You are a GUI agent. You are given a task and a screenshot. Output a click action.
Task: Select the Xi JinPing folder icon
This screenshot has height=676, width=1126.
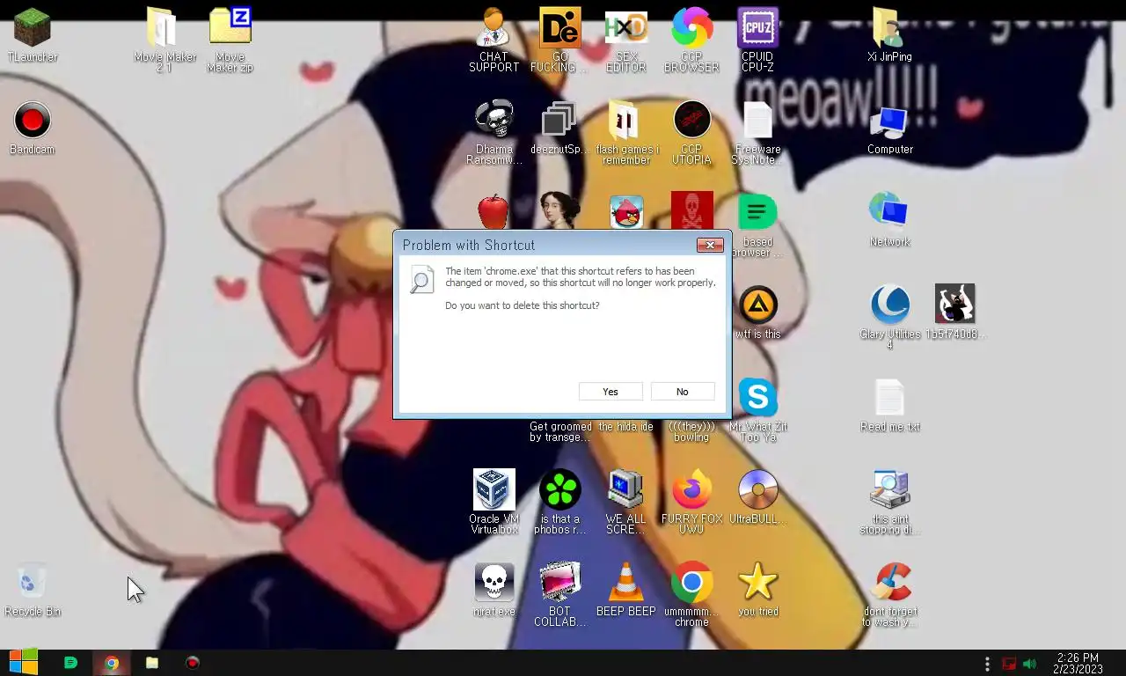(889, 35)
